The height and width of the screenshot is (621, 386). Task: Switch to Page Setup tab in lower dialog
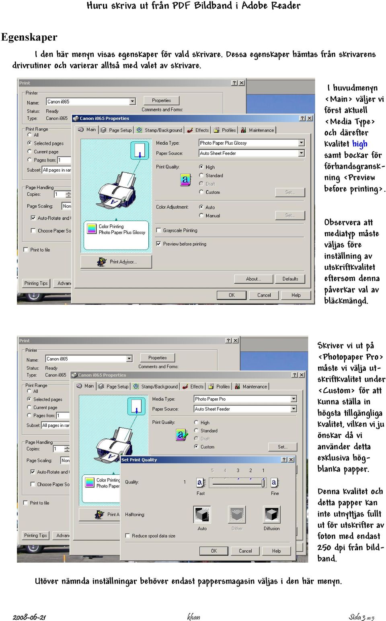click(x=113, y=386)
